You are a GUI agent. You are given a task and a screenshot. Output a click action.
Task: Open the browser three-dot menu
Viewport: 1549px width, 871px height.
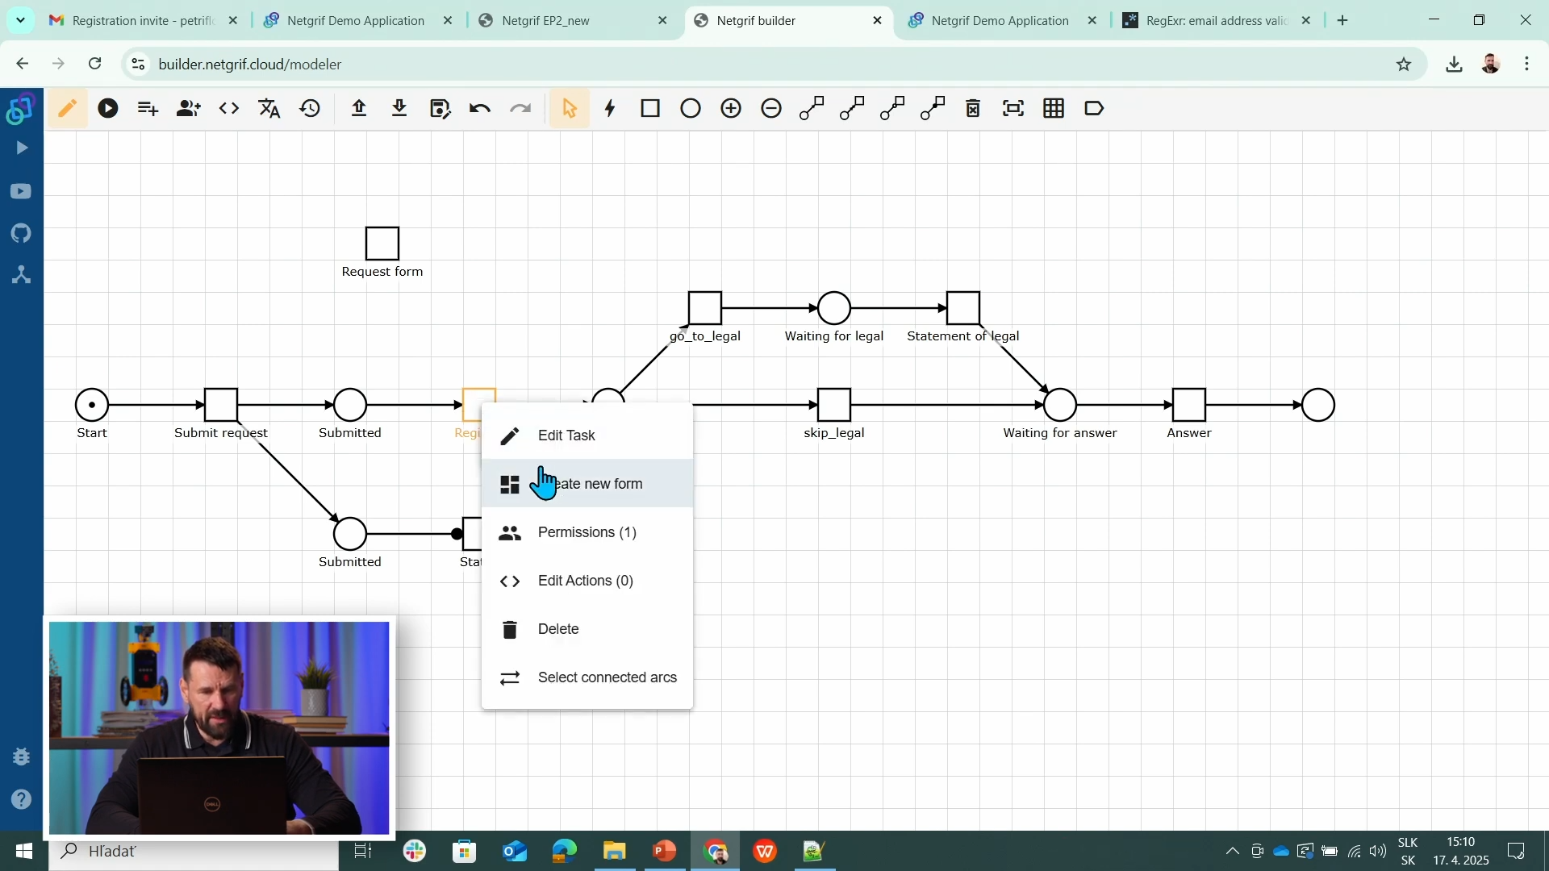tap(1527, 64)
